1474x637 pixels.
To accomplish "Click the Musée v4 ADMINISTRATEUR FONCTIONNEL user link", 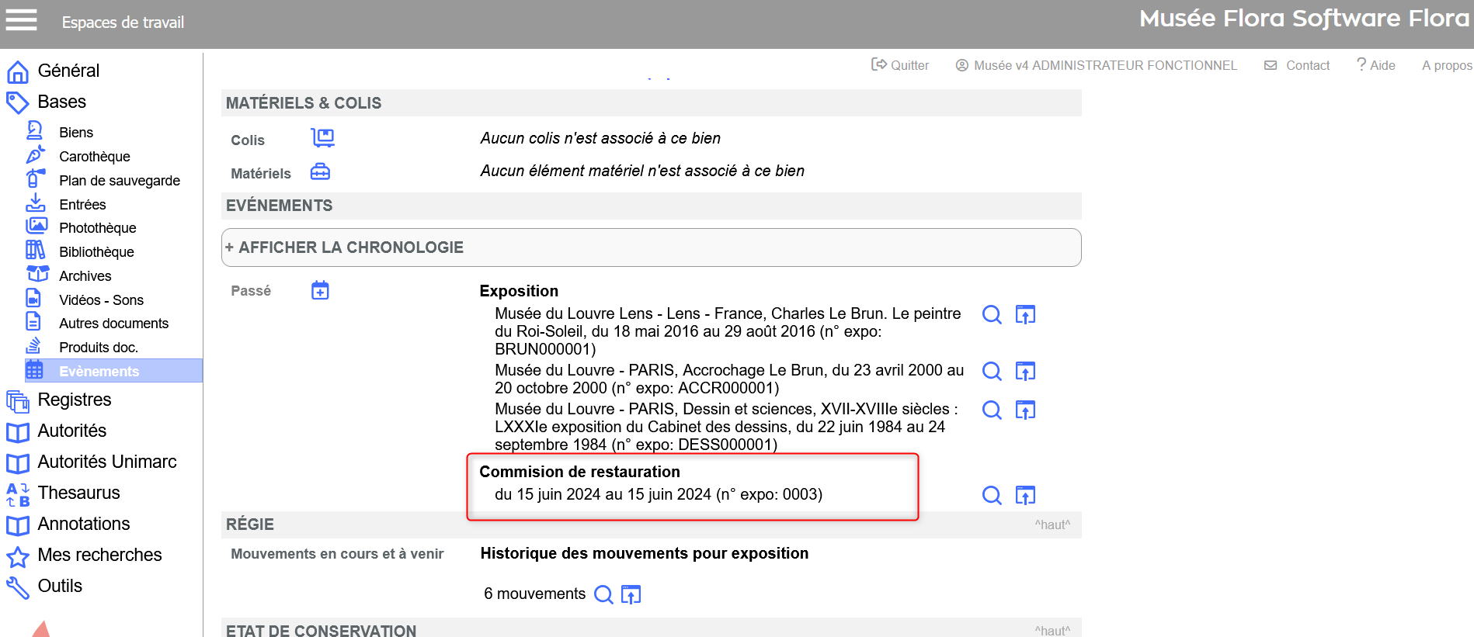I will click(x=1096, y=65).
